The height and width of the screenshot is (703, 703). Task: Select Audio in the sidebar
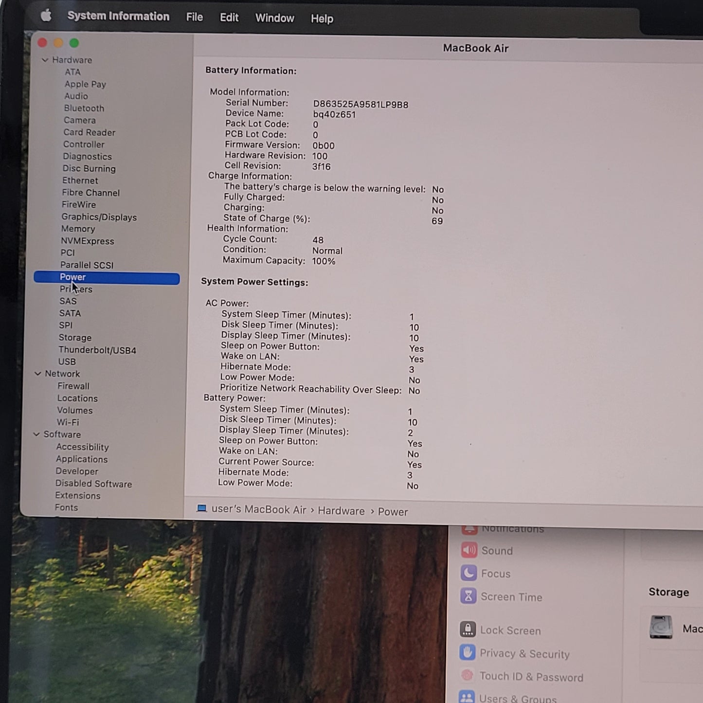pyautogui.click(x=76, y=96)
